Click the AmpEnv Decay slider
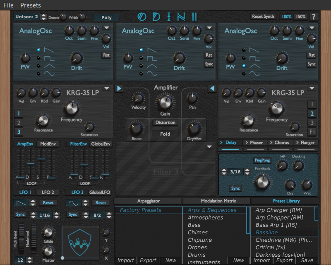The image size is (331, 265). [x=31, y=164]
